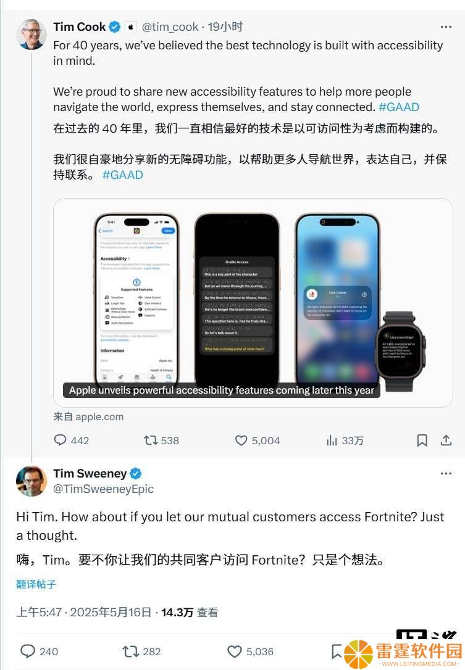View analytics icon showing 33万 views
The image size is (465, 670).
tap(332, 440)
